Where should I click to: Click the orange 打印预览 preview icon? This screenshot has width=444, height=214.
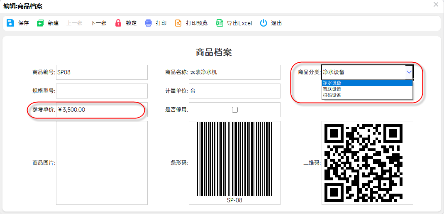(178, 23)
